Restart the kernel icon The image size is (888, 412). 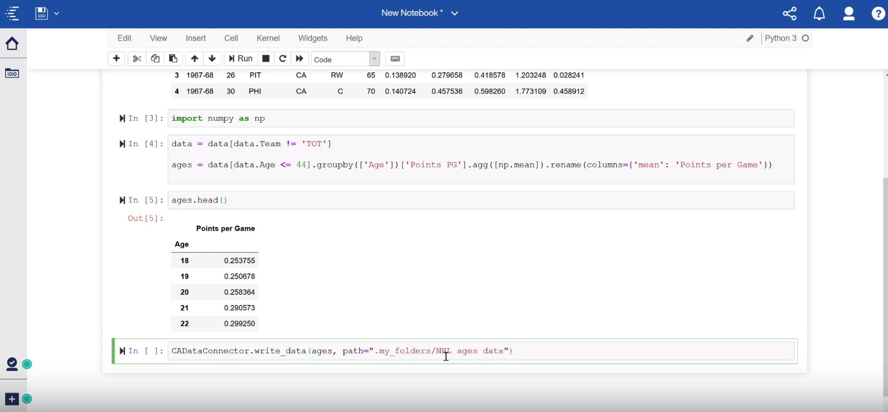pyautogui.click(x=283, y=59)
